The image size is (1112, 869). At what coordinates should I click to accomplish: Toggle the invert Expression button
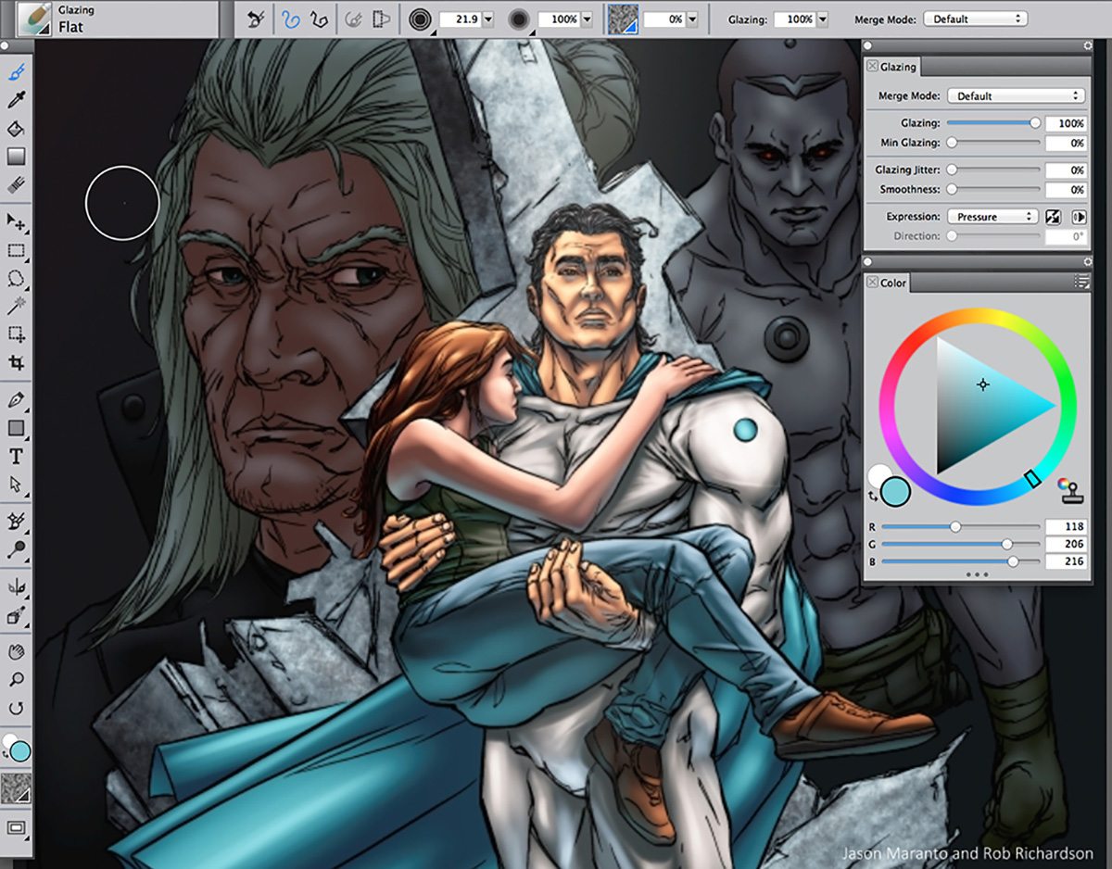click(x=1054, y=217)
